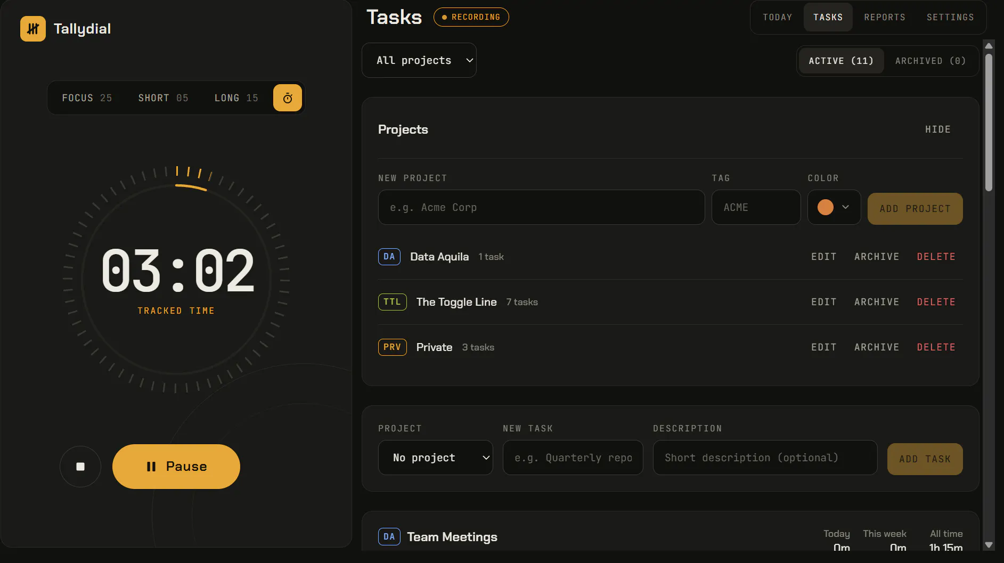This screenshot has height=563, width=1004.
Task: Click the ADD TASK button
Action: (x=925, y=459)
